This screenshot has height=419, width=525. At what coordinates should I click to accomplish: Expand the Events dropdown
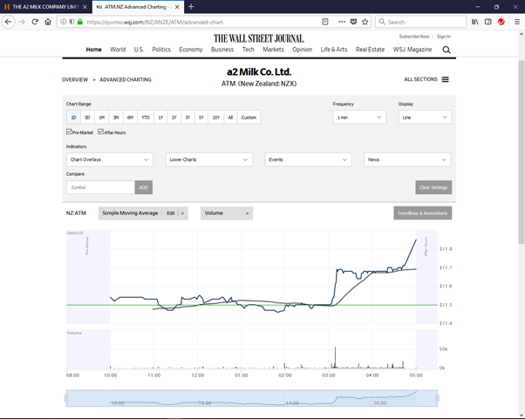point(308,159)
